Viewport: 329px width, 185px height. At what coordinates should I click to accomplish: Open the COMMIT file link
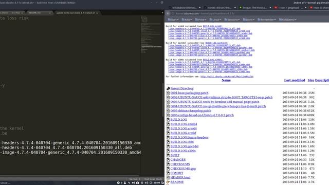coord(177,173)
